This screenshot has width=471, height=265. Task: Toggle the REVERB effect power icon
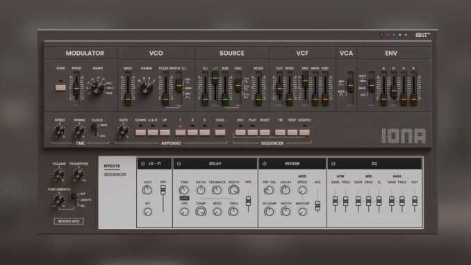[x=265, y=163]
